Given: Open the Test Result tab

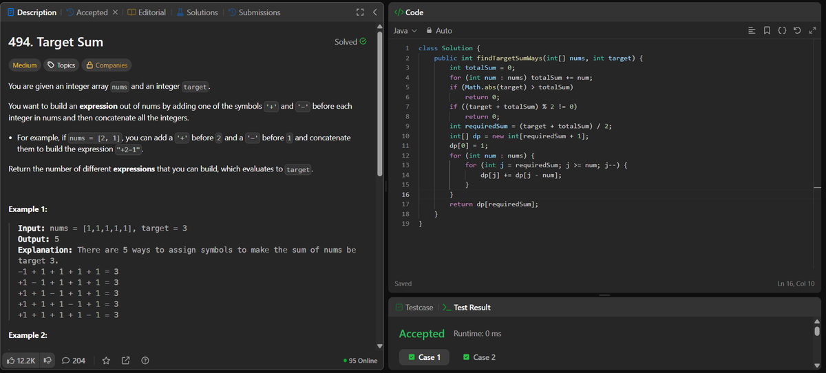Looking at the screenshot, I should 466,307.
